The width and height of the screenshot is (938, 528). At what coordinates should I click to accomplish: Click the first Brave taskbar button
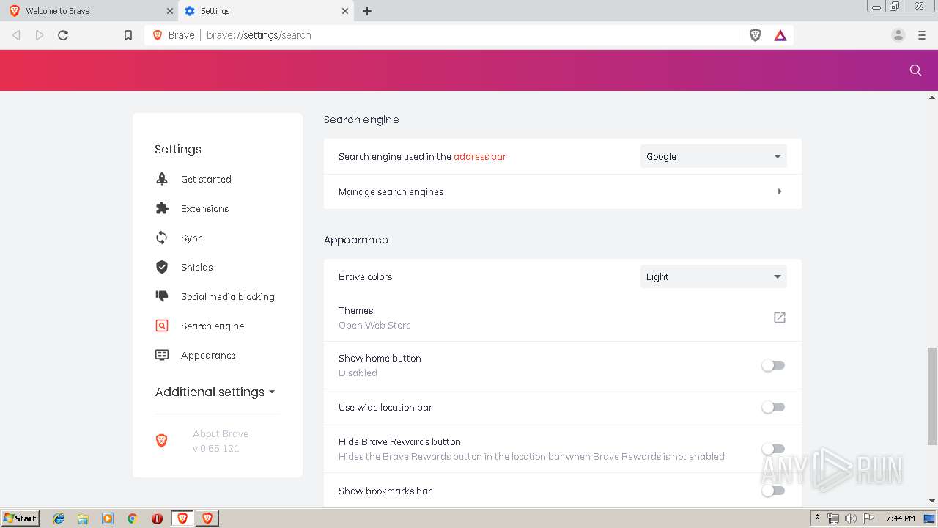pyautogui.click(x=182, y=518)
